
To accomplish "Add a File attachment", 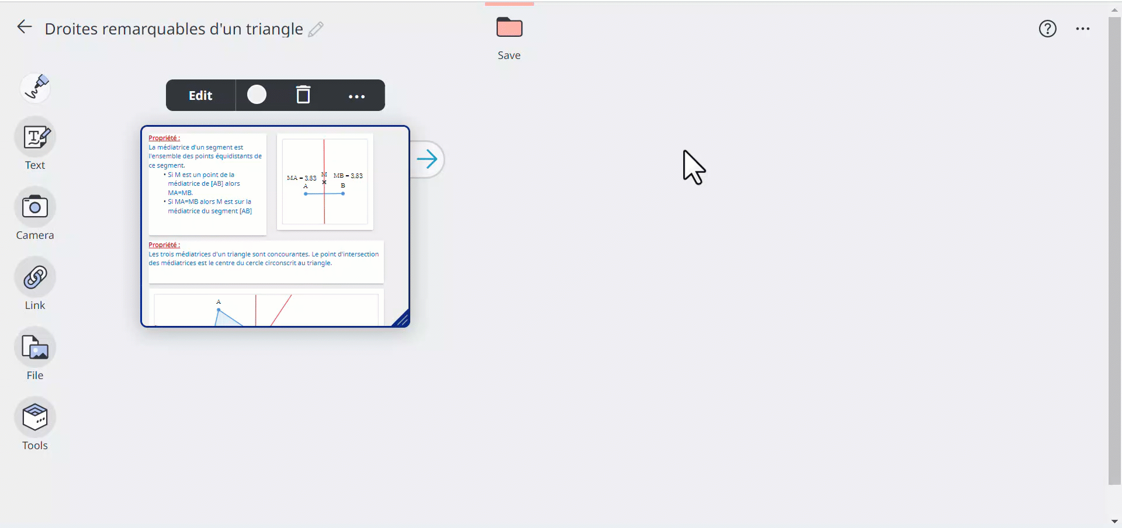I will pos(35,348).
